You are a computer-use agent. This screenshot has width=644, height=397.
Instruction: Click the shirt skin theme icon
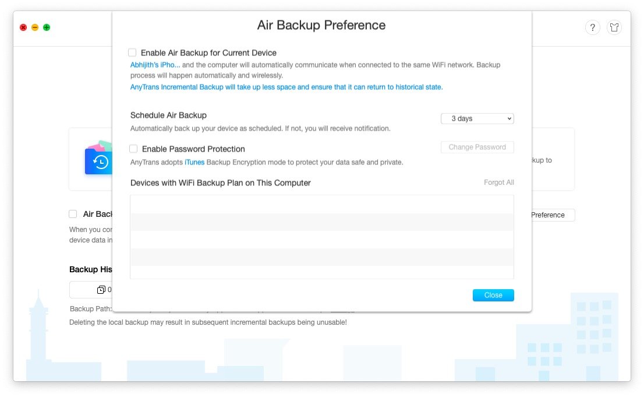[x=614, y=27]
